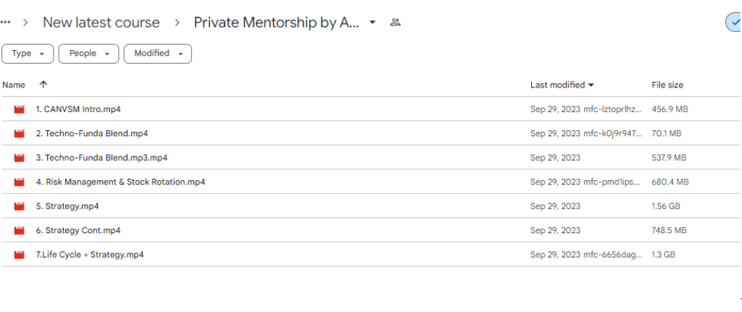Click video icon for Risk Management & Stock Rotation
Viewport: 742px width, 312px height.
click(x=19, y=182)
